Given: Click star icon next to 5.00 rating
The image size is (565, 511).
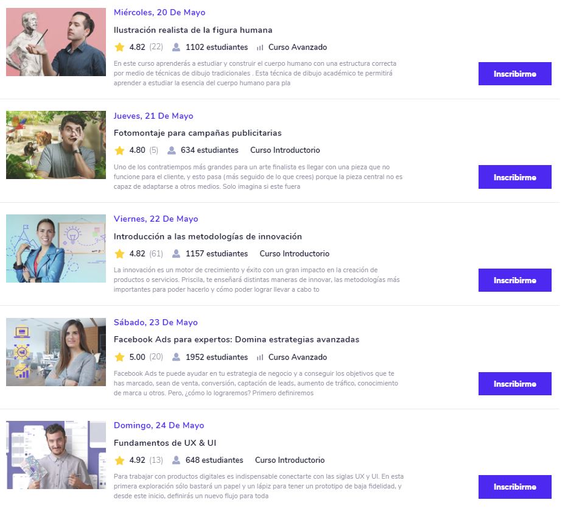Looking at the screenshot, I should pos(119,357).
